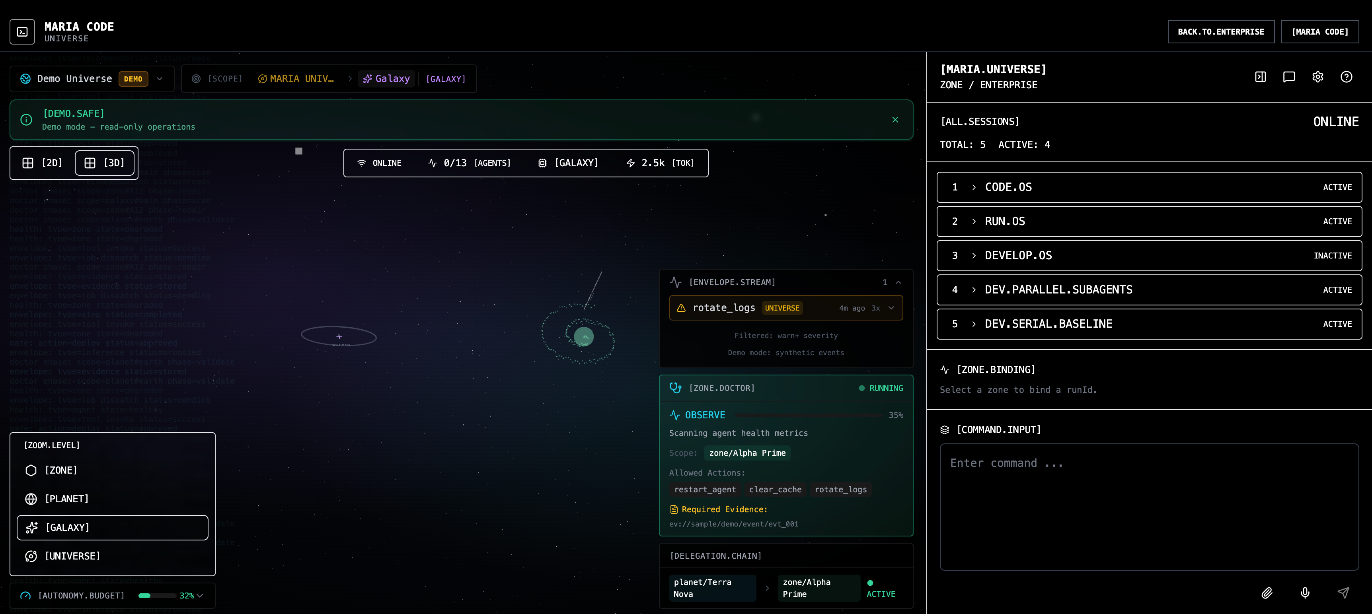Screen dimensions: 1372x614
Task: Switch view to 2D mode
Action: (43, 163)
